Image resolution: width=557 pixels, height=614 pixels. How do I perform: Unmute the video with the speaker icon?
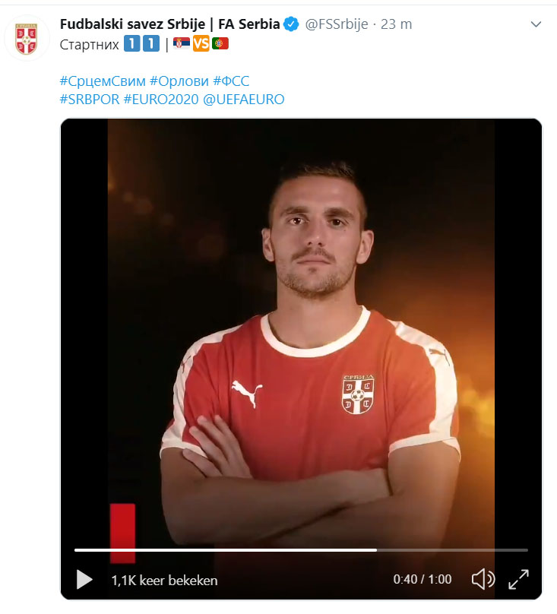pos(483,580)
